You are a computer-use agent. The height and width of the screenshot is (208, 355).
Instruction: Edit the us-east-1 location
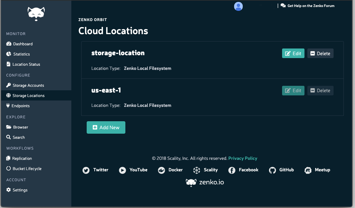point(293,90)
